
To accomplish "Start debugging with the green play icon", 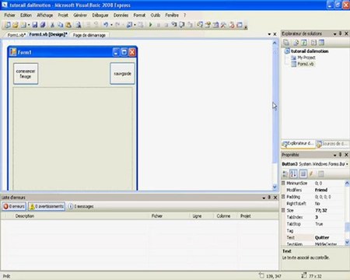I will [151, 25].
